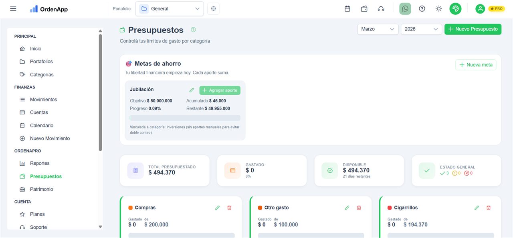Go to Movimientos from the sidebar

tap(43, 99)
